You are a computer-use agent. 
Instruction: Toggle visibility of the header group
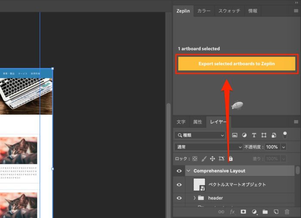click(x=179, y=198)
